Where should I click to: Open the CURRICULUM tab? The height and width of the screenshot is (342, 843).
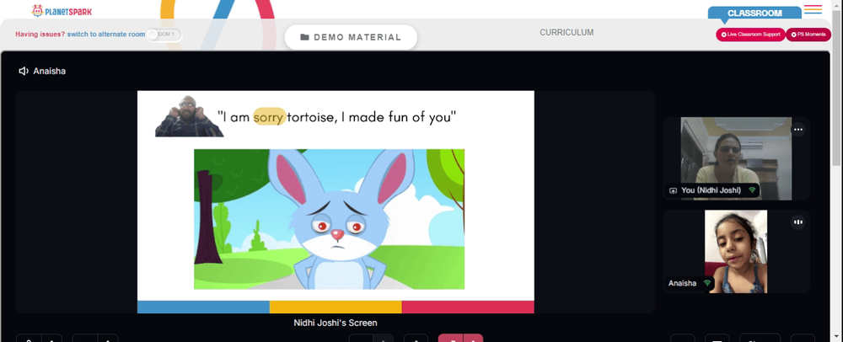click(x=566, y=33)
